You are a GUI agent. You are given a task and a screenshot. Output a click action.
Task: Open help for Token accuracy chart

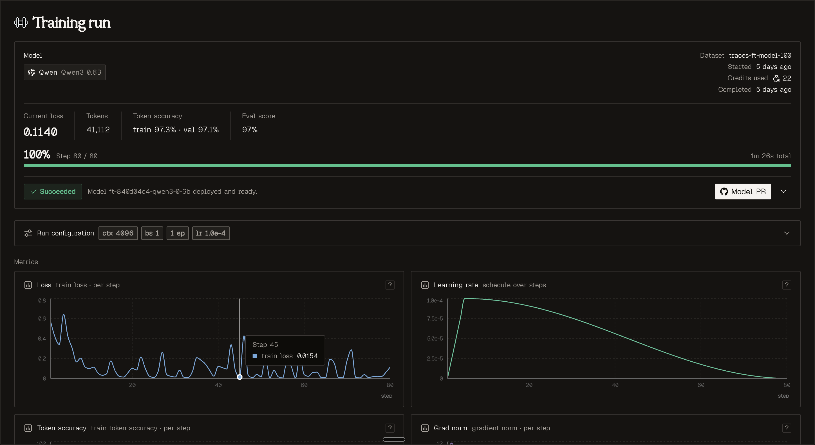pos(390,428)
